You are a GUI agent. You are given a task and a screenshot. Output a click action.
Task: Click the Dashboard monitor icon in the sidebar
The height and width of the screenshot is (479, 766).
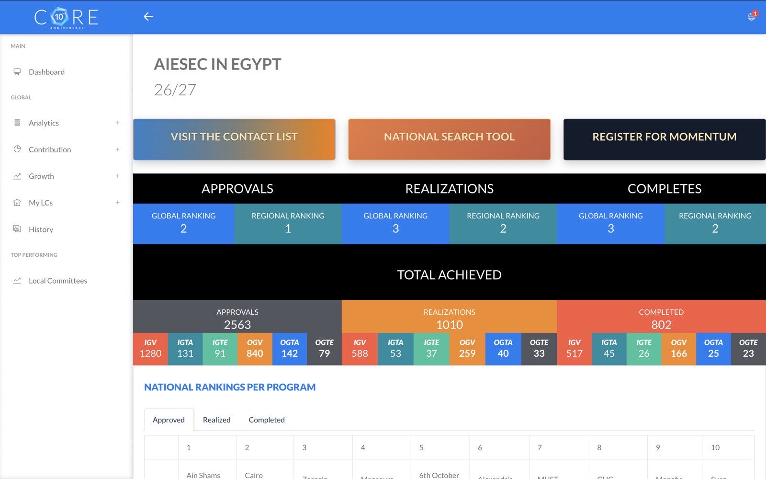(17, 71)
